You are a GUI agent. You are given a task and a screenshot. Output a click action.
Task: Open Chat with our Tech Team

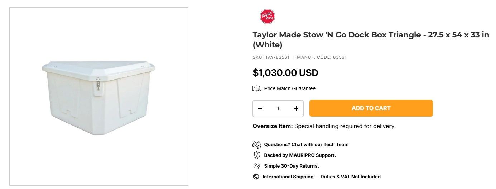pyautogui.click(x=306, y=144)
